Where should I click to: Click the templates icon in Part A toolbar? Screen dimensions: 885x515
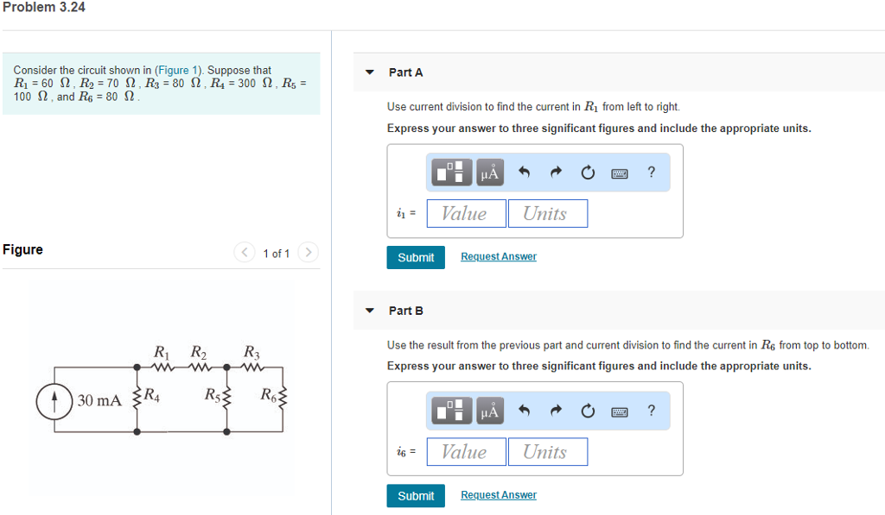coord(451,173)
